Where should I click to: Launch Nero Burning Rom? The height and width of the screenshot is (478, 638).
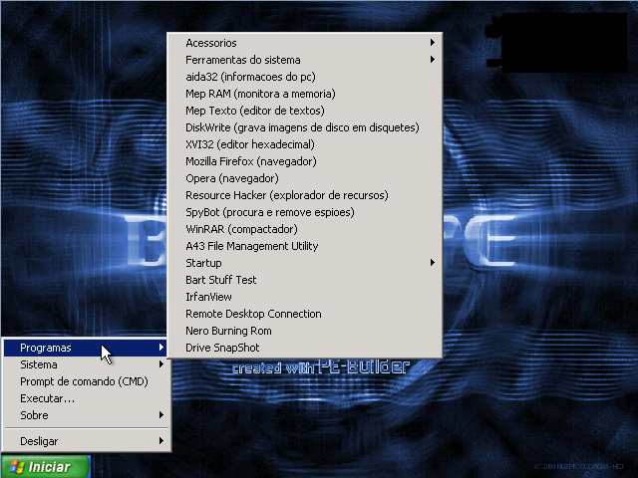(x=304, y=331)
